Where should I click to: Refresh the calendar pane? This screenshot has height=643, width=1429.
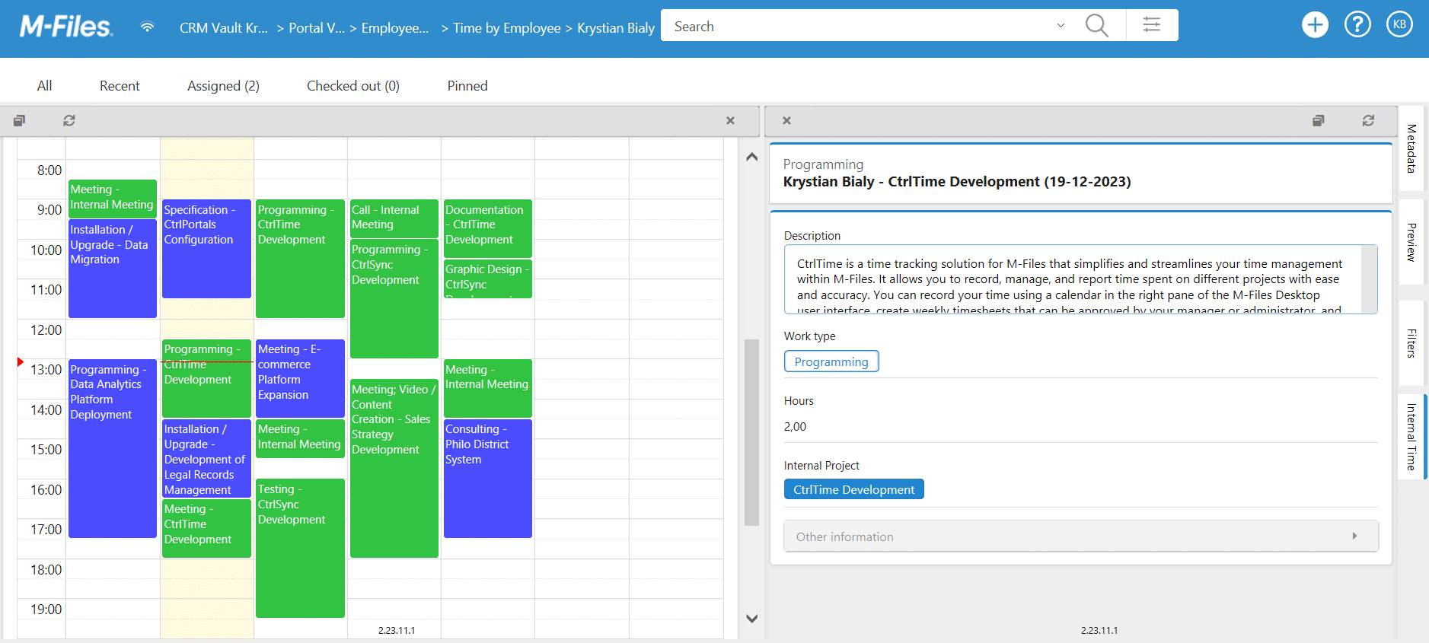pos(69,120)
